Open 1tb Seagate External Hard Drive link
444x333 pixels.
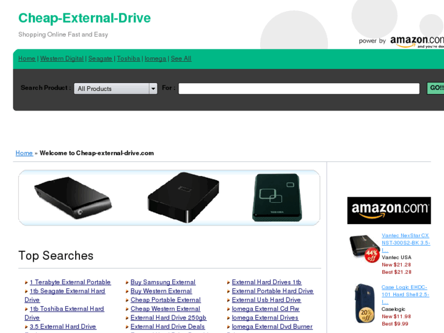[x=67, y=291]
